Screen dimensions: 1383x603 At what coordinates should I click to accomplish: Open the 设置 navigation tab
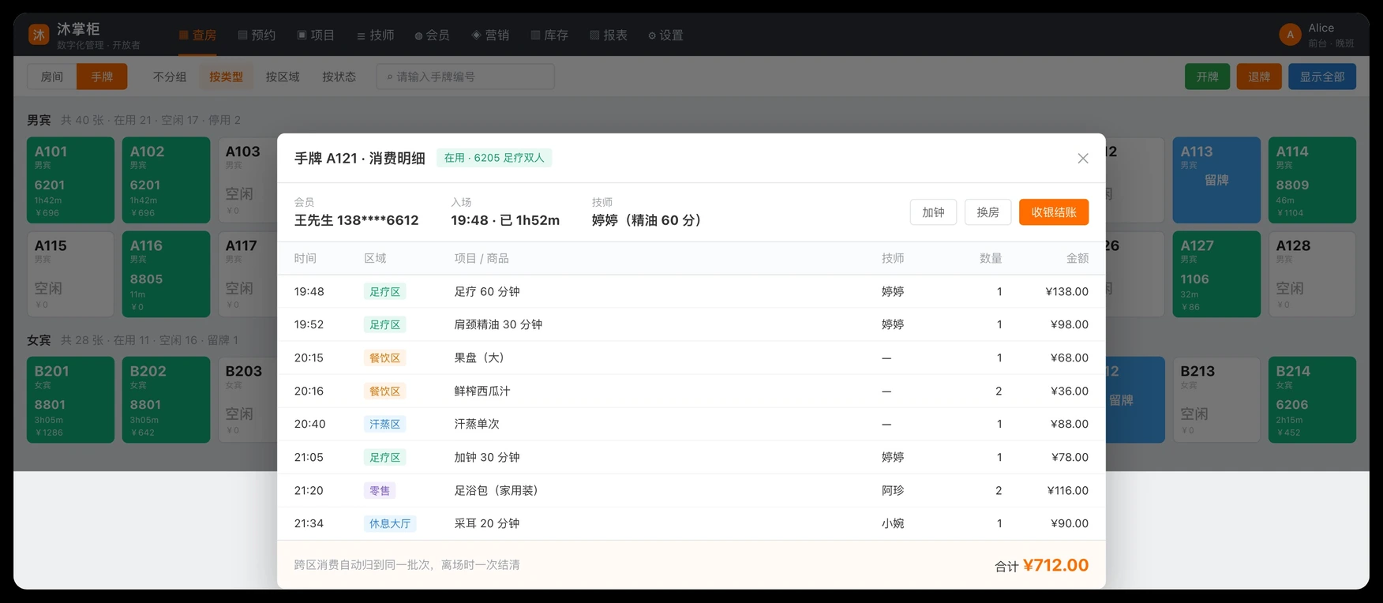pyautogui.click(x=665, y=36)
